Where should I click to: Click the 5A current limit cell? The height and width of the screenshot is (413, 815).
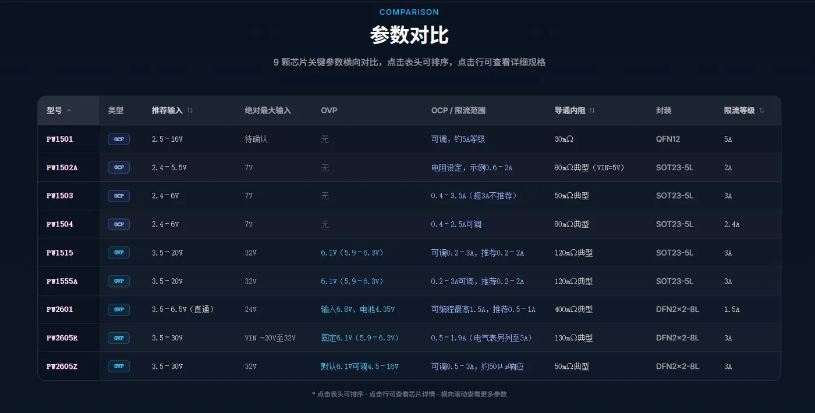(x=728, y=139)
